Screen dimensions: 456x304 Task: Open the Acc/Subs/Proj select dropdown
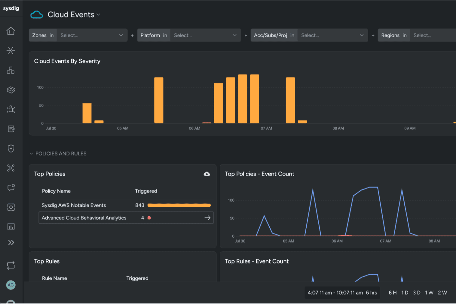333,35
